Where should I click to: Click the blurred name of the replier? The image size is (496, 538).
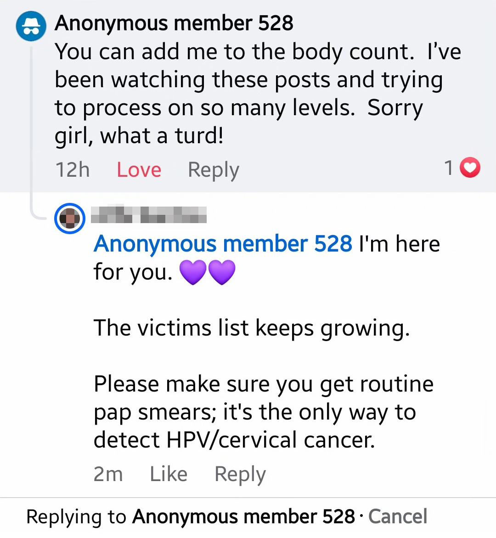tap(149, 214)
